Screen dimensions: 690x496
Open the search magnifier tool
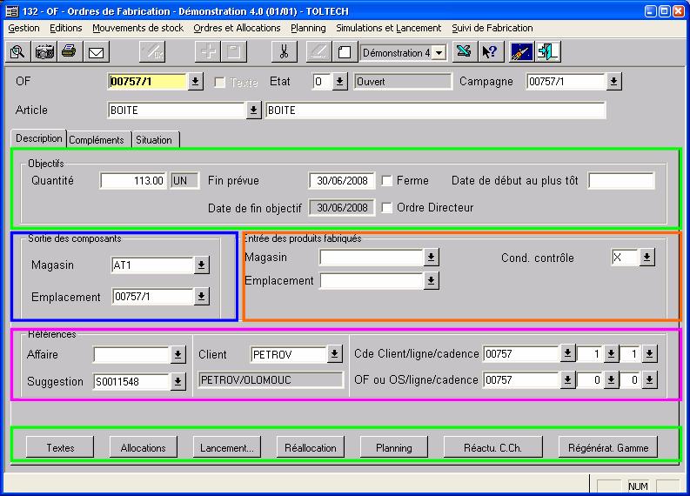pos(18,52)
